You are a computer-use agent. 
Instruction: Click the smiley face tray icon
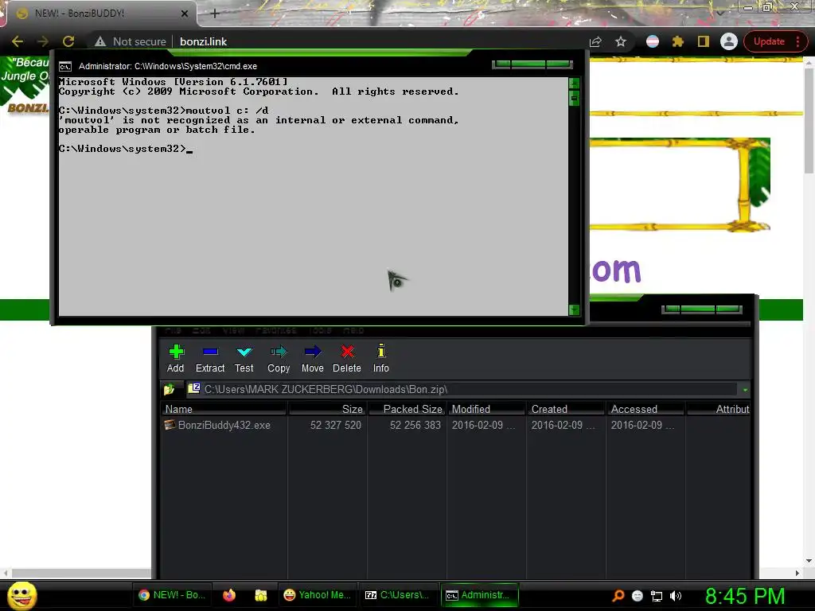pyautogui.click(x=638, y=596)
